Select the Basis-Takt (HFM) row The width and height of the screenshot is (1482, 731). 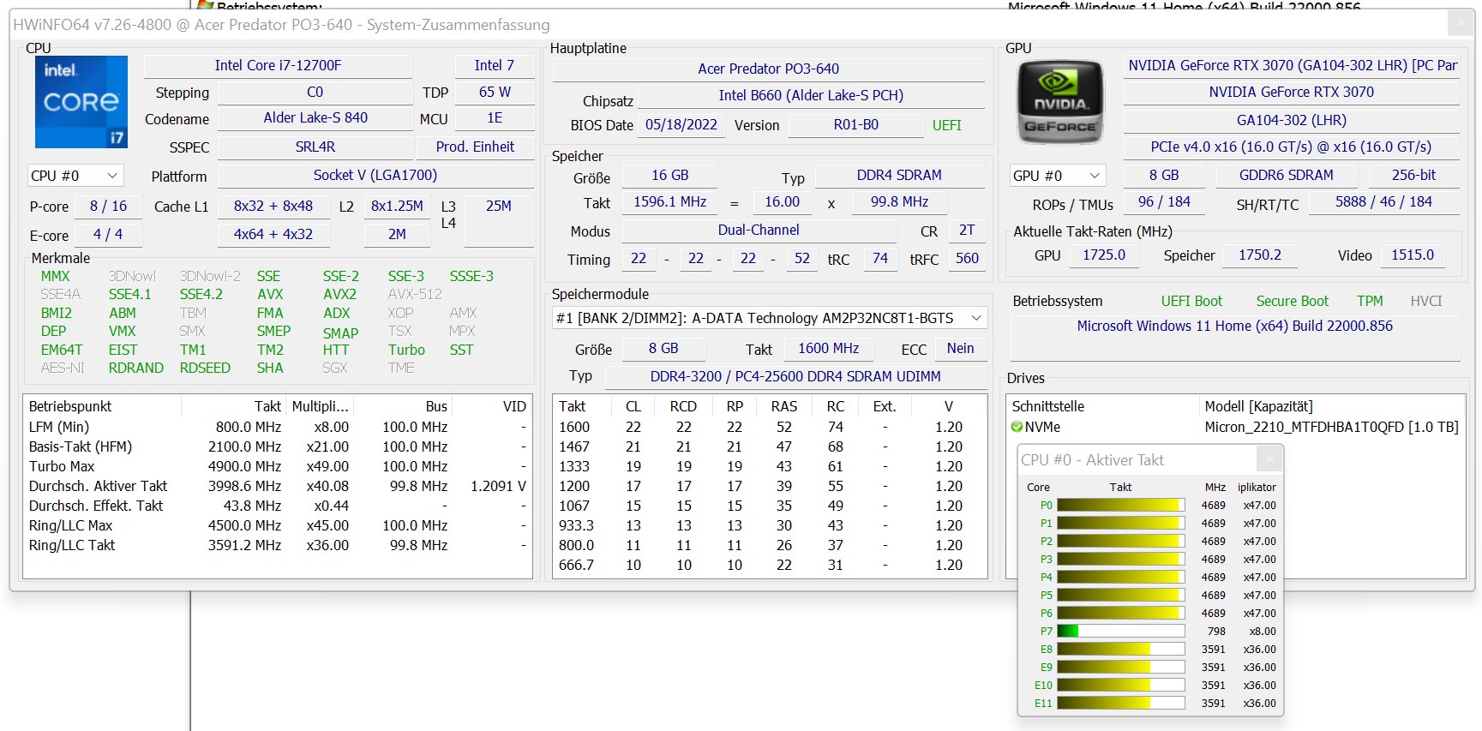click(278, 446)
